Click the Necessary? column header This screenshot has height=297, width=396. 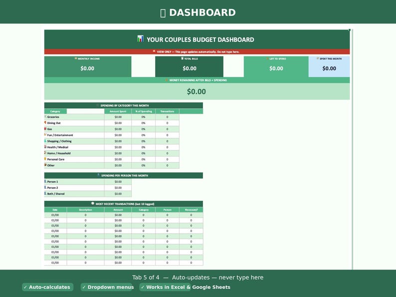point(191,210)
